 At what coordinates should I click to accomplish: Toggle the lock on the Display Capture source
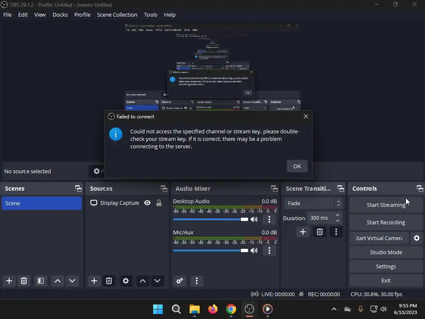pos(159,203)
